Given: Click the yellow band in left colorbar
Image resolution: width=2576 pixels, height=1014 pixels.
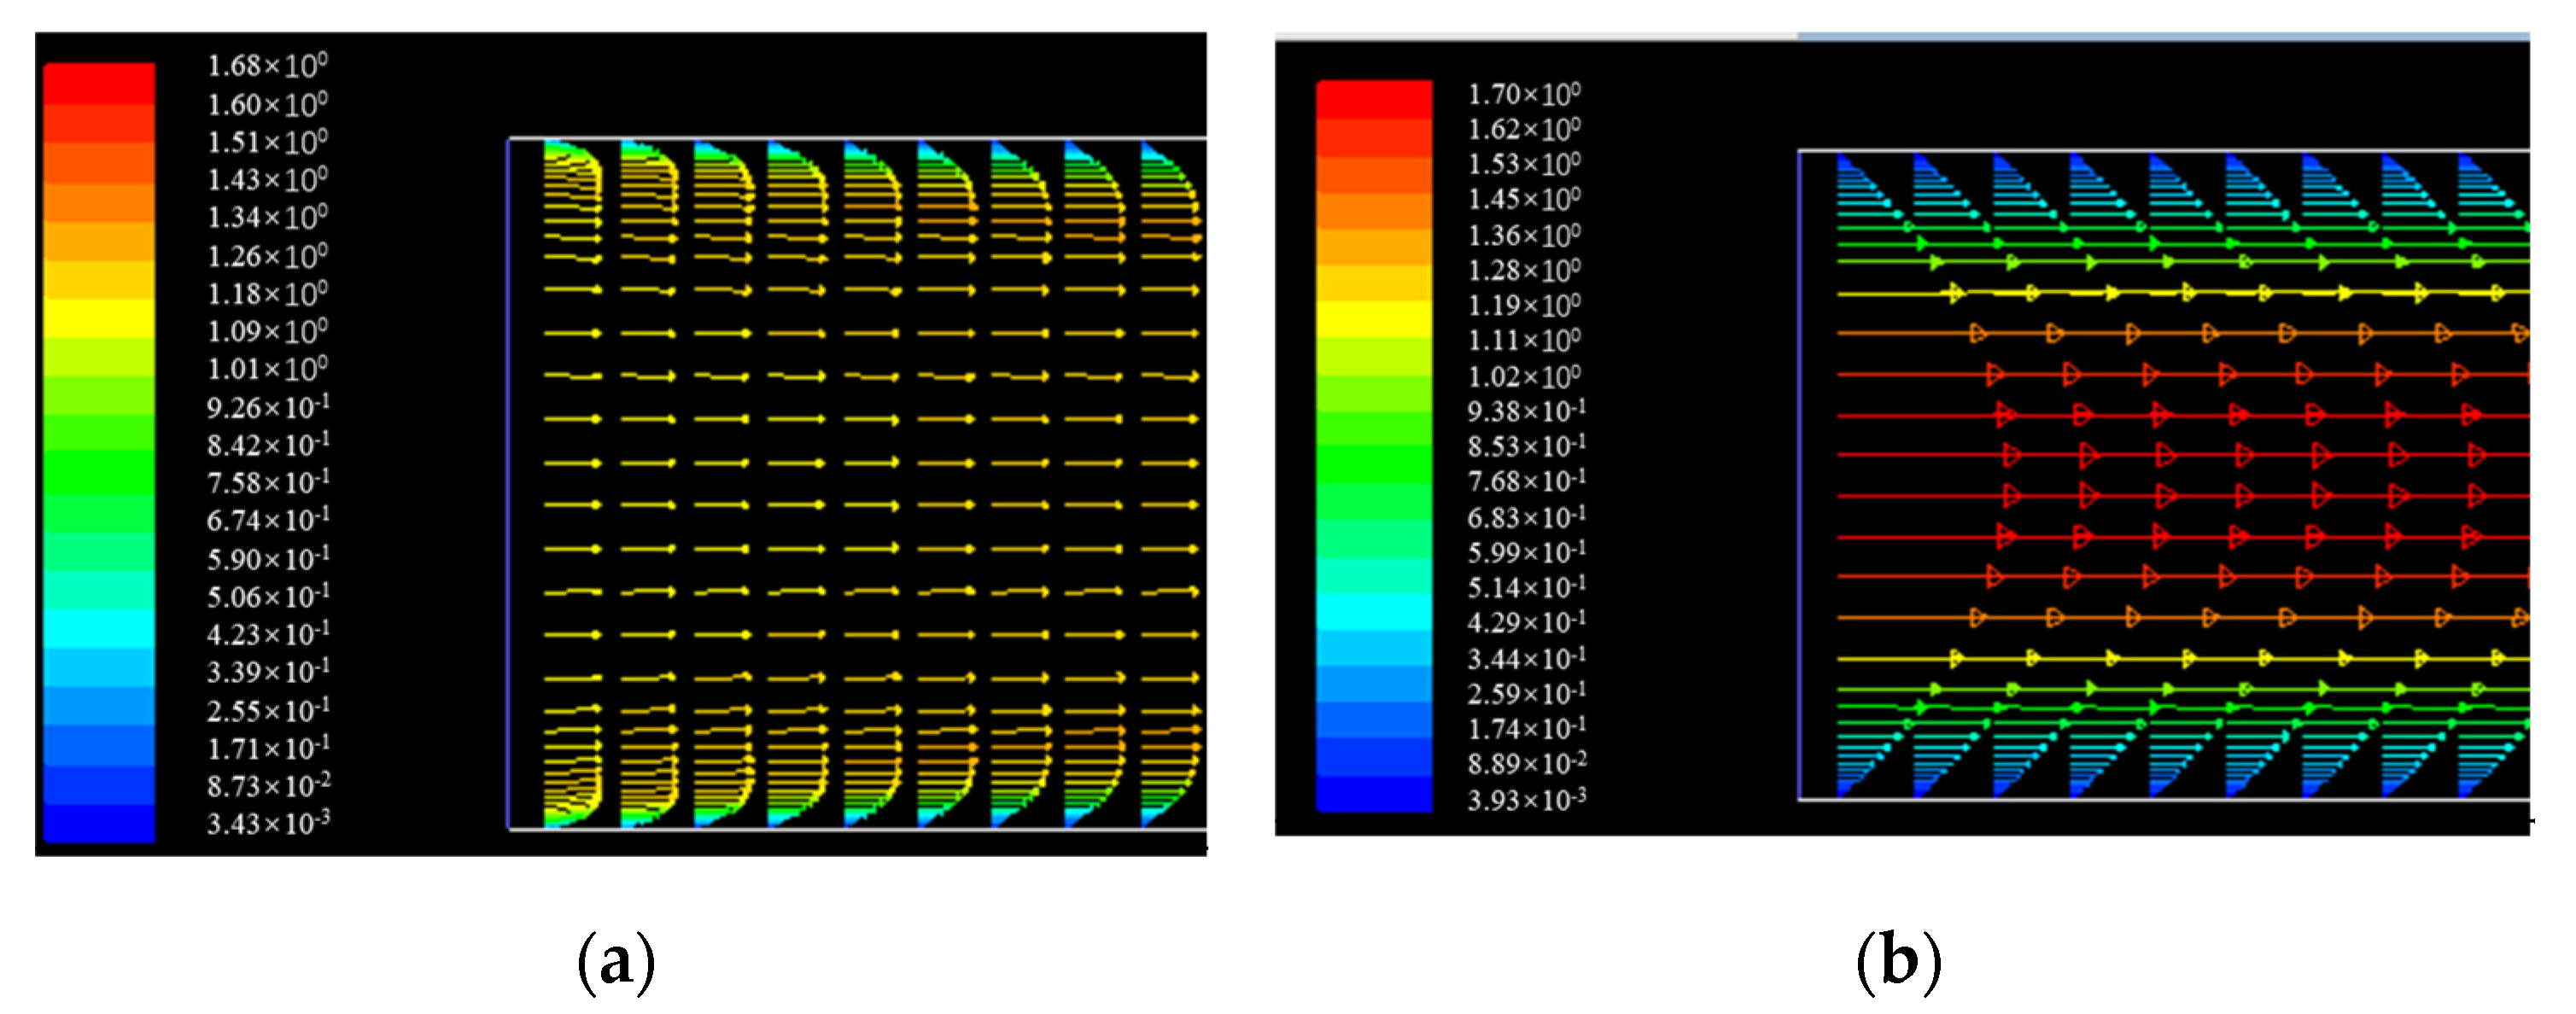Looking at the screenshot, I should pos(99,318).
